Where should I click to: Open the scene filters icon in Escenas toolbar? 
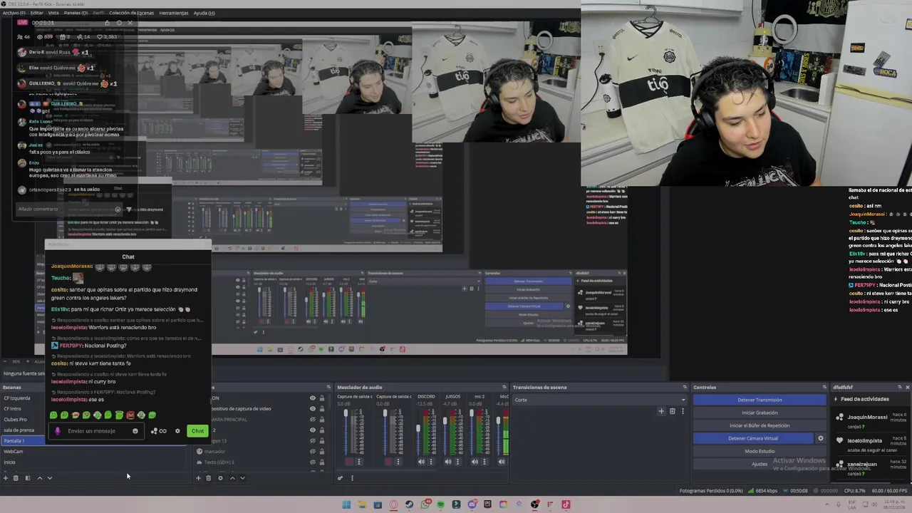28,478
